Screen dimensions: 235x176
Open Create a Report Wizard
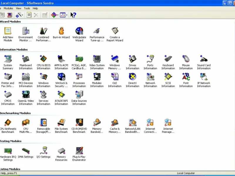tap(115, 34)
